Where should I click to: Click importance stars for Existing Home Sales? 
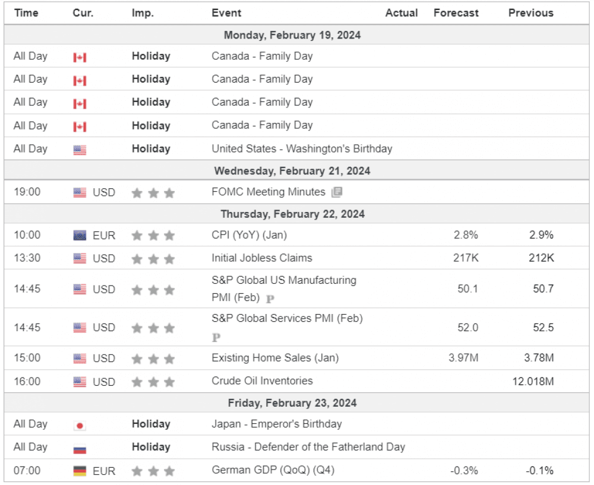[x=153, y=359]
